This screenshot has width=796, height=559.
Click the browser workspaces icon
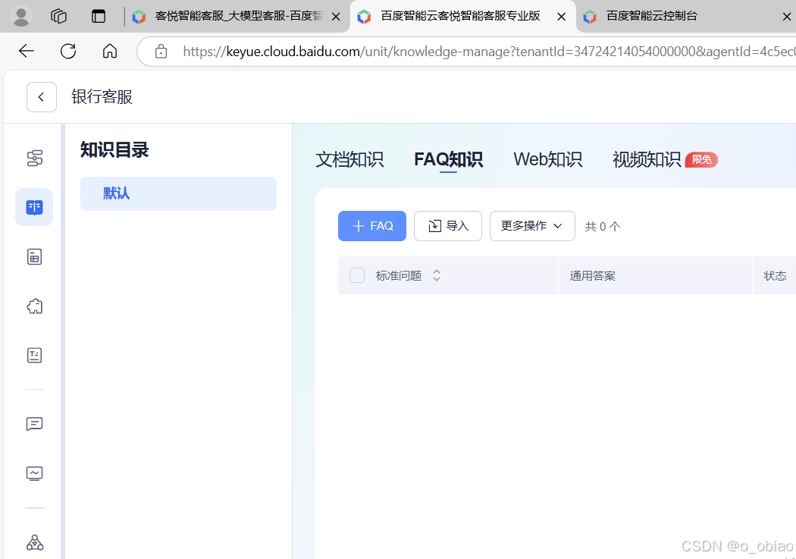pos(59,16)
